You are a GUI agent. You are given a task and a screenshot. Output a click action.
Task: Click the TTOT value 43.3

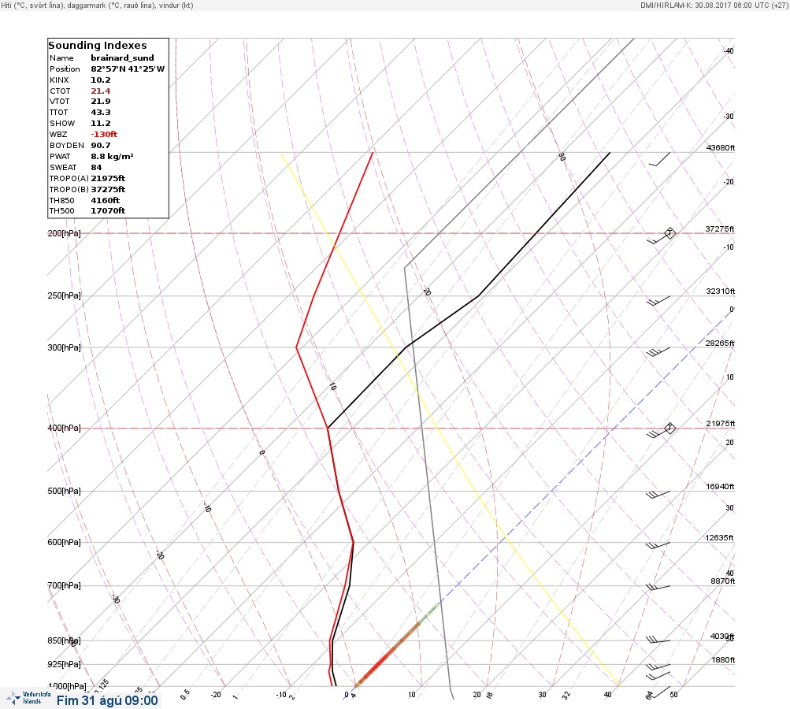tap(101, 113)
